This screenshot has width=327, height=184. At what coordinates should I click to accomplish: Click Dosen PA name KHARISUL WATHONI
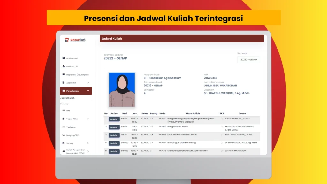coord(226,93)
